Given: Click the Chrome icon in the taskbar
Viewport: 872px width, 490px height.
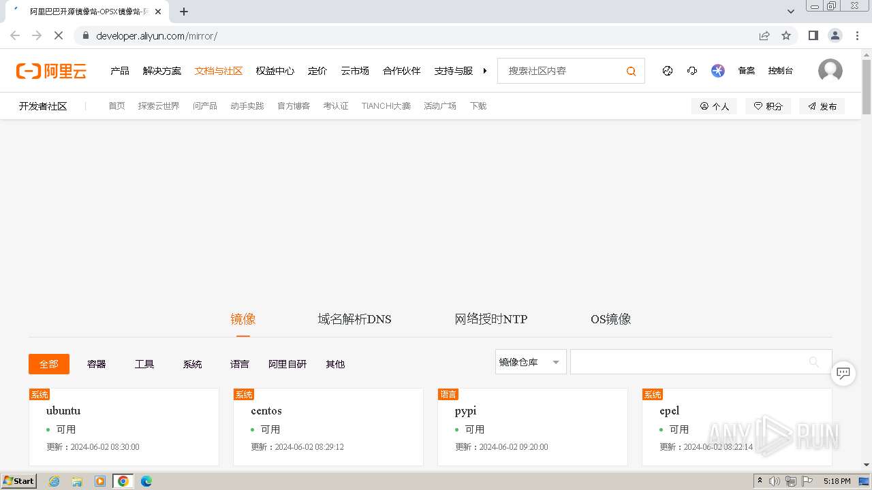Looking at the screenshot, I should pyautogui.click(x=123, y=481).
